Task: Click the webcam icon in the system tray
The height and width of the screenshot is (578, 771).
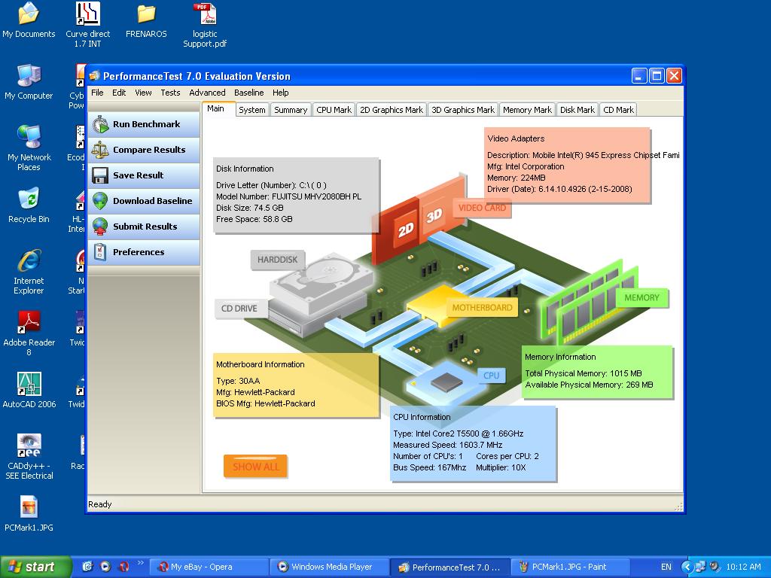Action: tap(715, 567)
